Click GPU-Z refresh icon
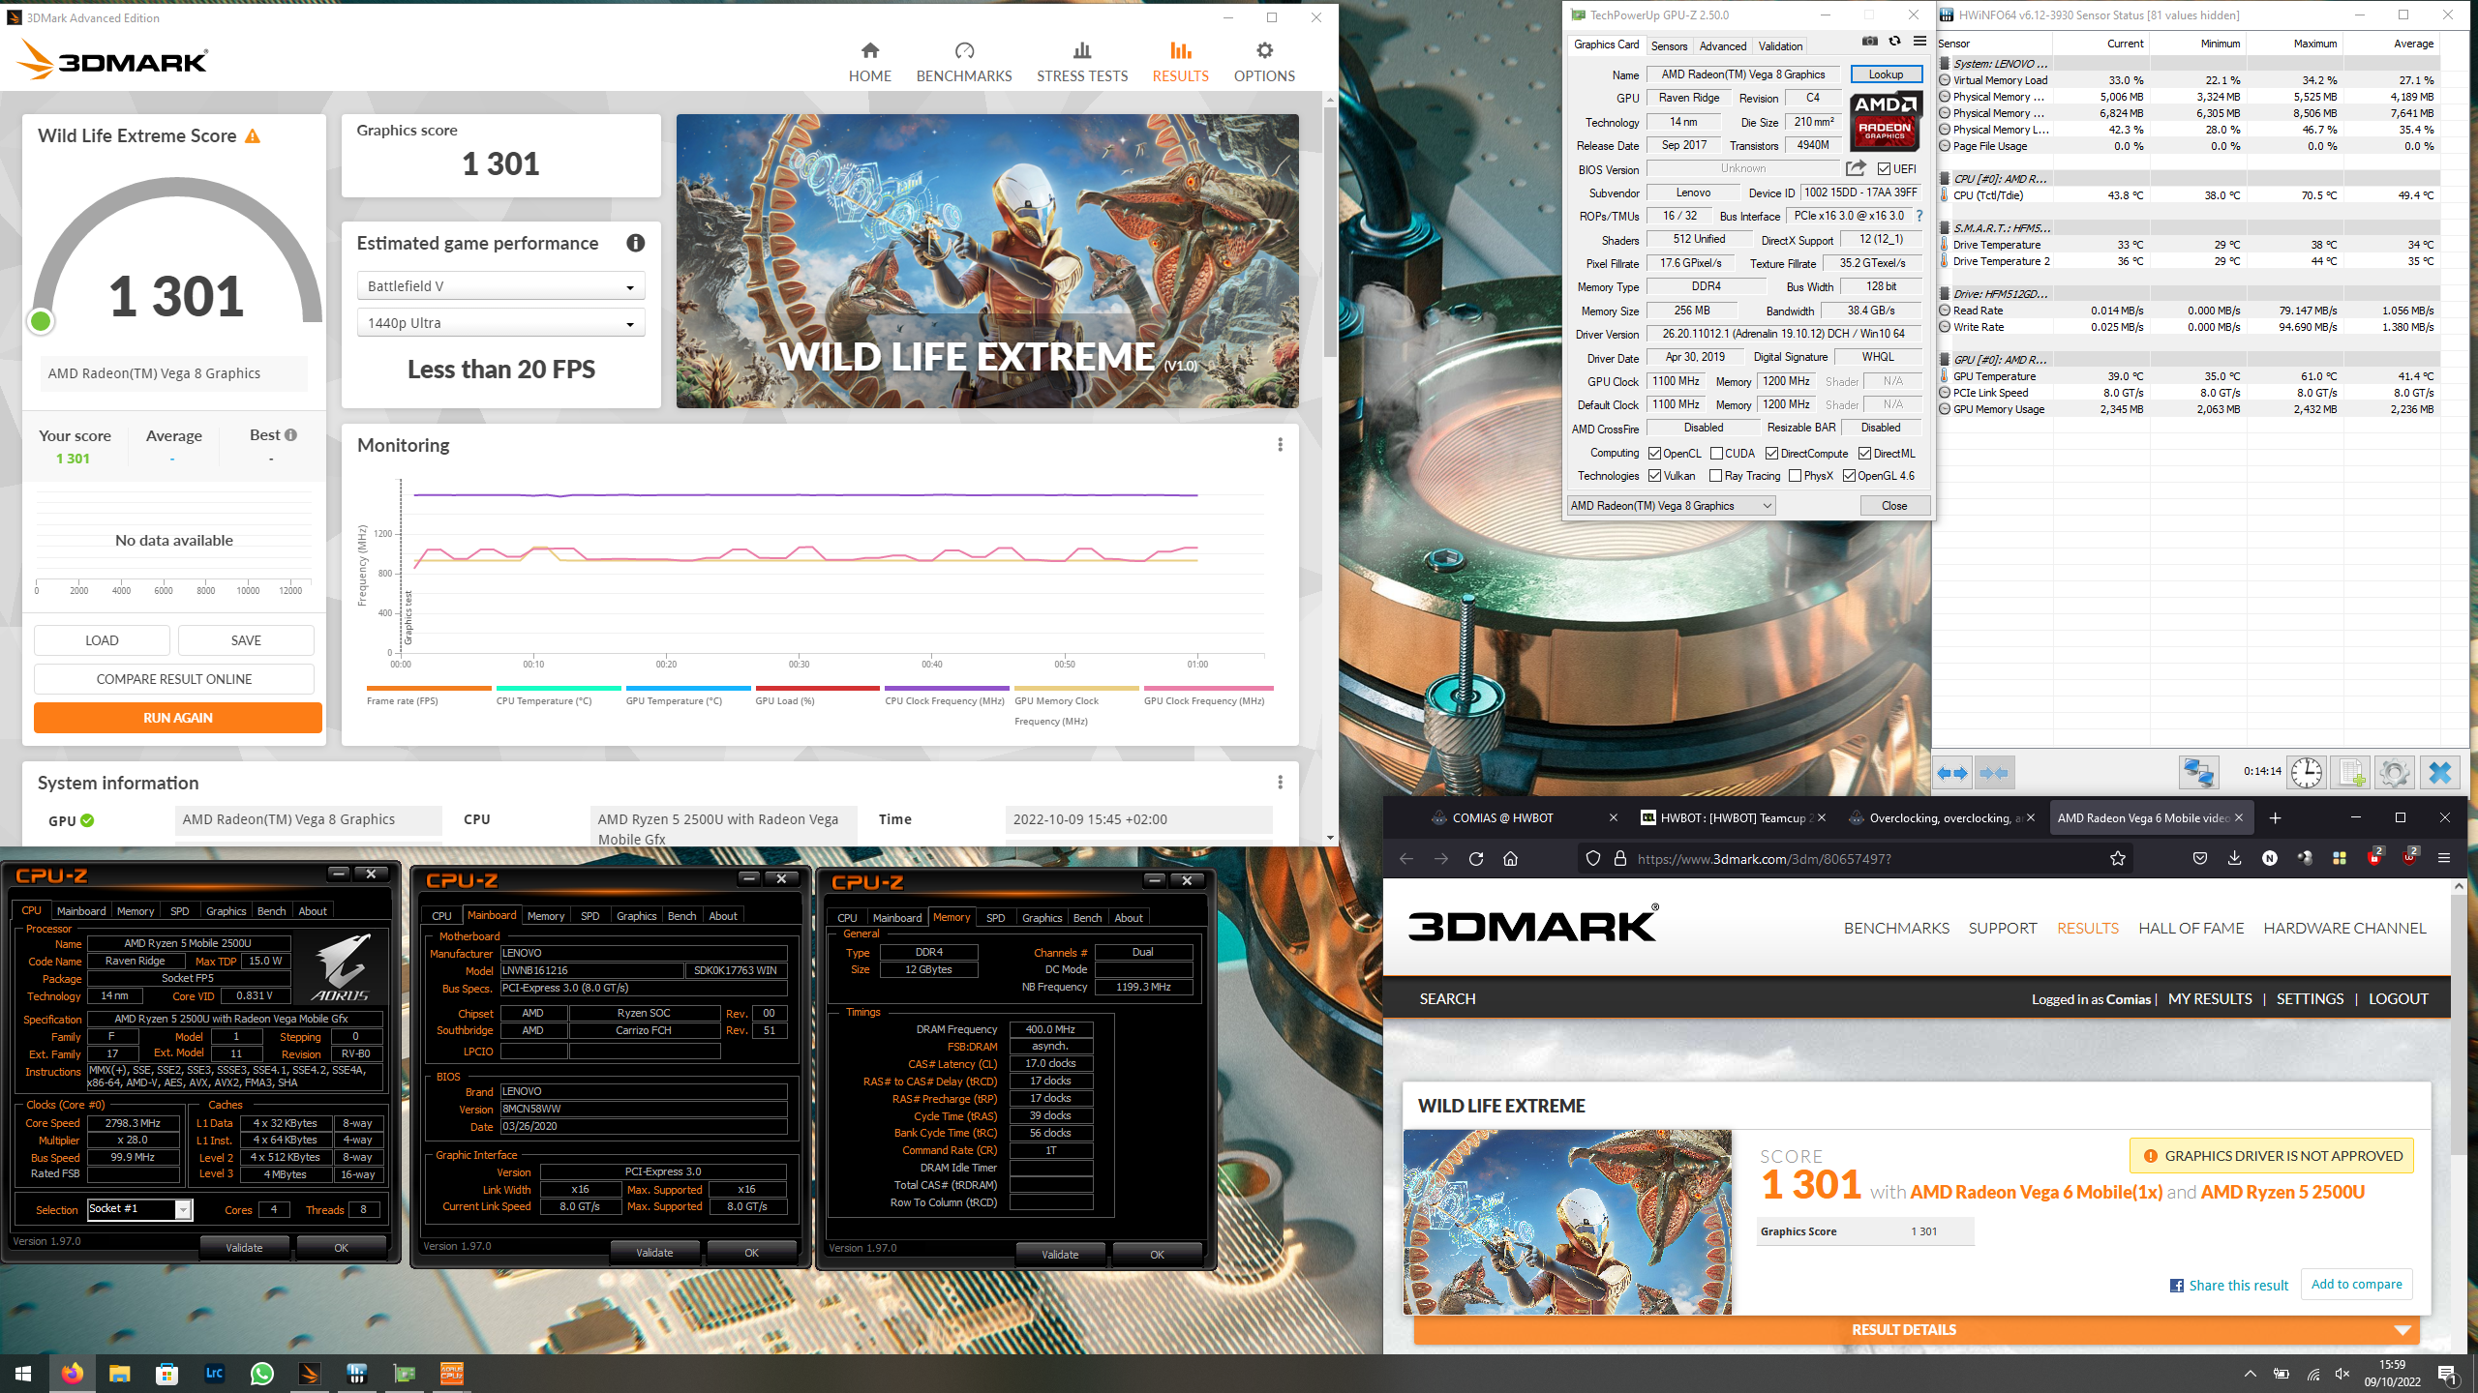 point(1894,42)
